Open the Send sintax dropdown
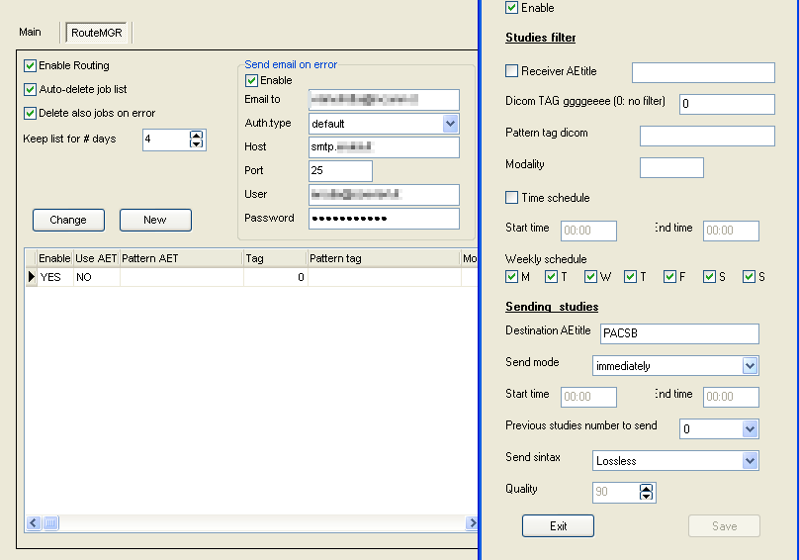 coord(750,460)
